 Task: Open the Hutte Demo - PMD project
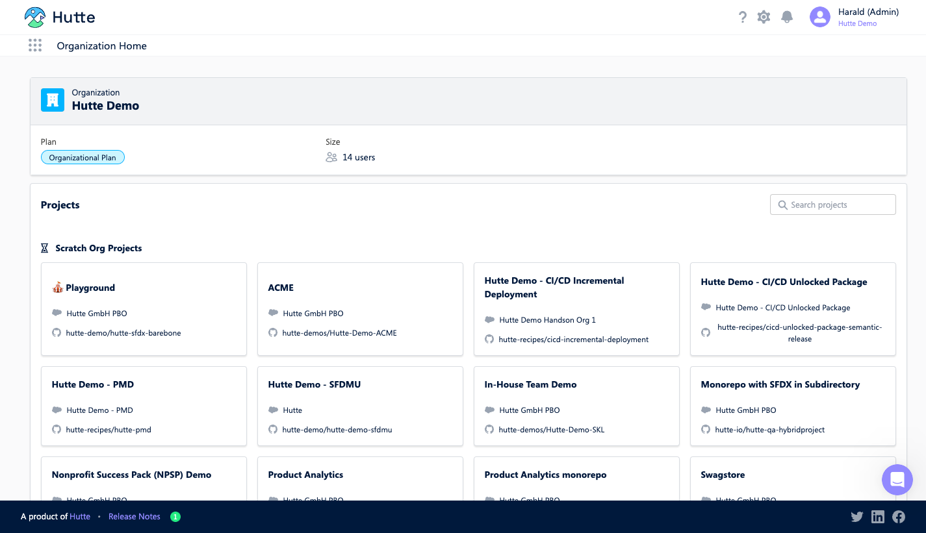point(144,406)
